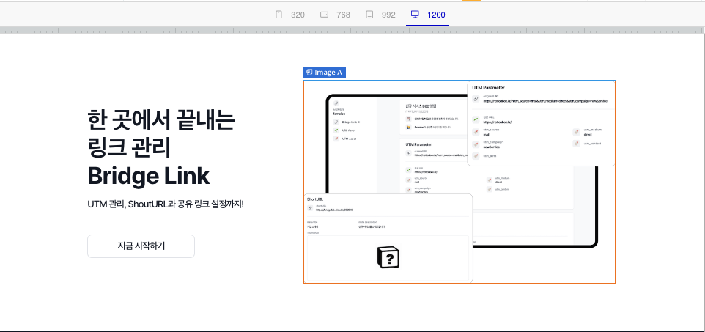Screen dimensions: 705x332
Task: Switch to the 320 mobile breakpoint
Action: click(x=290, y=15)
